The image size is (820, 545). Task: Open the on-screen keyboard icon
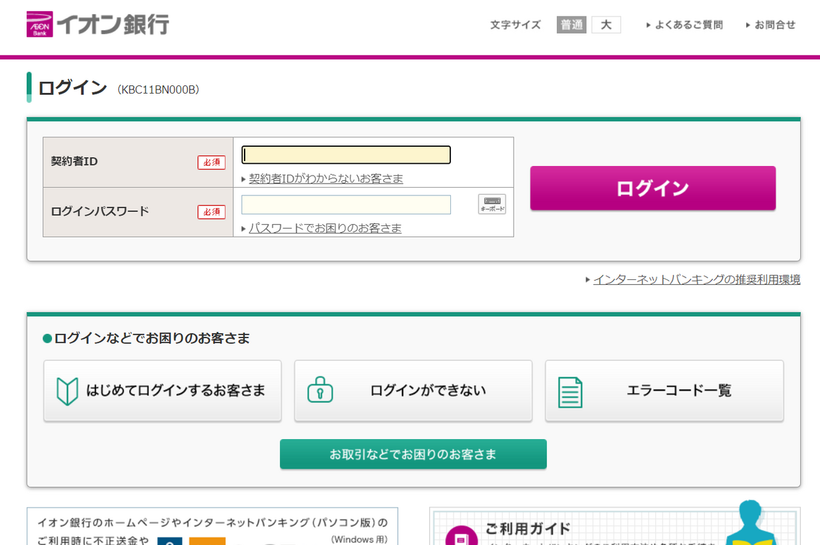click(x=492, y=204)
